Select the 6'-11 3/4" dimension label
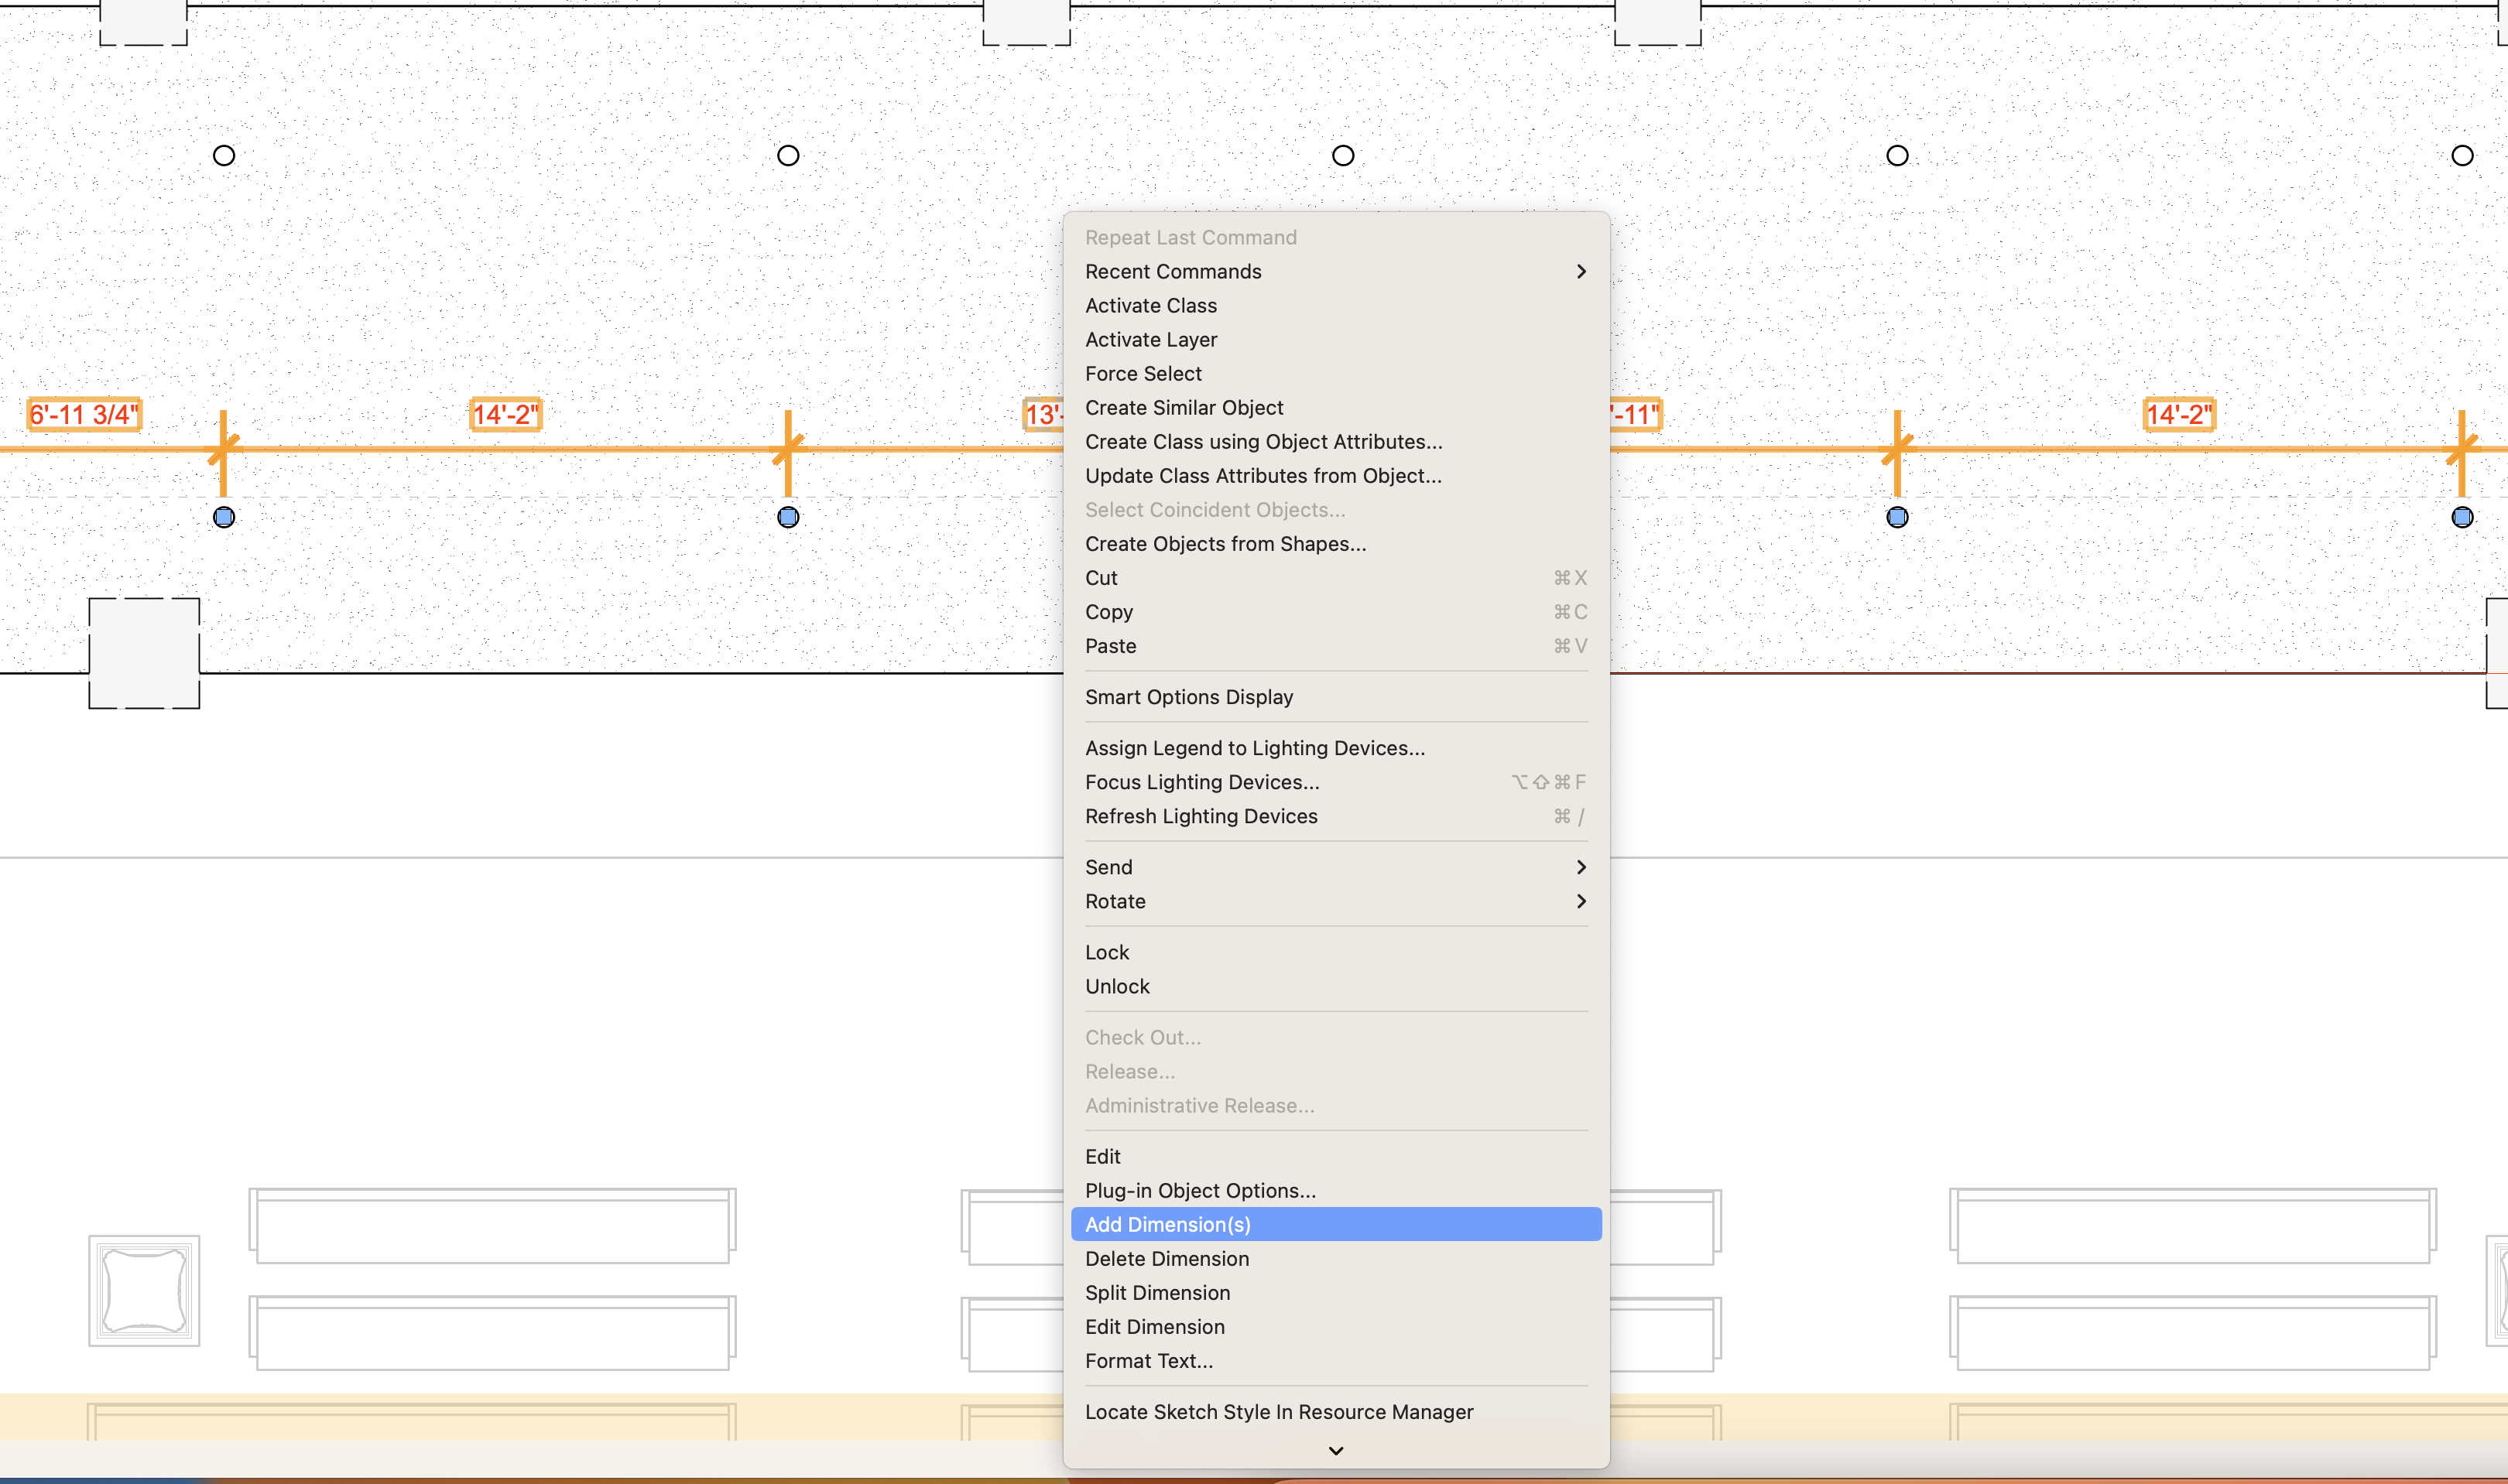Screen dimensions: 2508x1484 point(84,414)
